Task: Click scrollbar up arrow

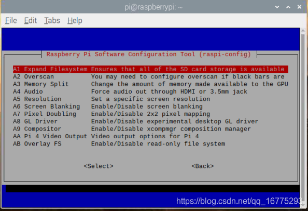Action: click(x=303, y=31)
